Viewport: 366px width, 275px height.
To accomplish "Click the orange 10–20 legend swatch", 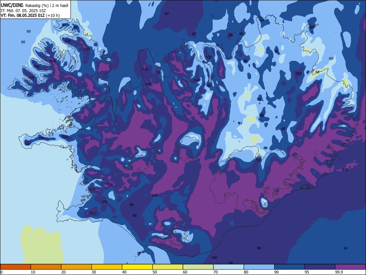I will coord(46,267).
